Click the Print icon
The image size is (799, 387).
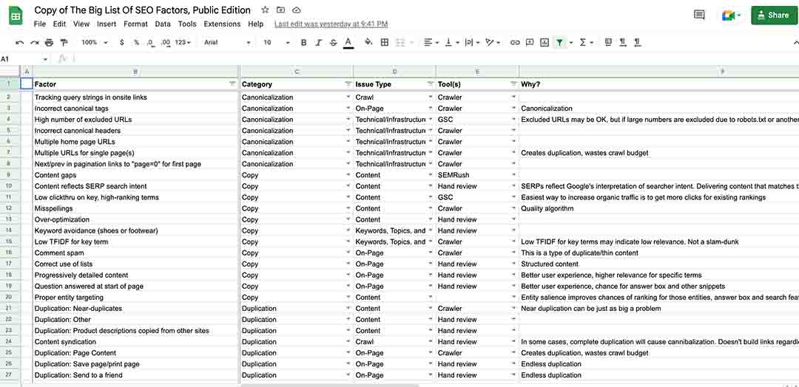pyautogui.click(x=49, y=43)
